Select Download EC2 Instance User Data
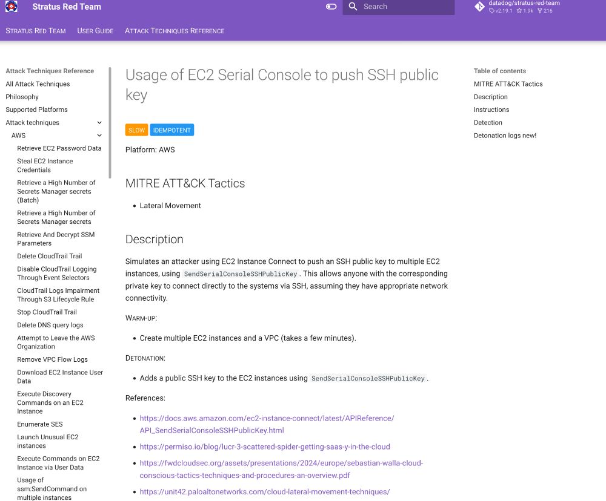 60,377
